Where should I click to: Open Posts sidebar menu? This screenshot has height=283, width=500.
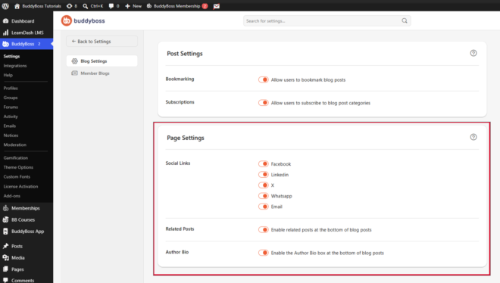point(27,246)
